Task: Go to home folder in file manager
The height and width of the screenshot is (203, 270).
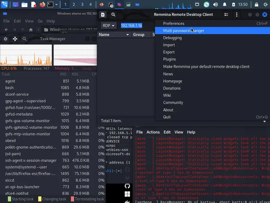Action: (x=31, y=30)
